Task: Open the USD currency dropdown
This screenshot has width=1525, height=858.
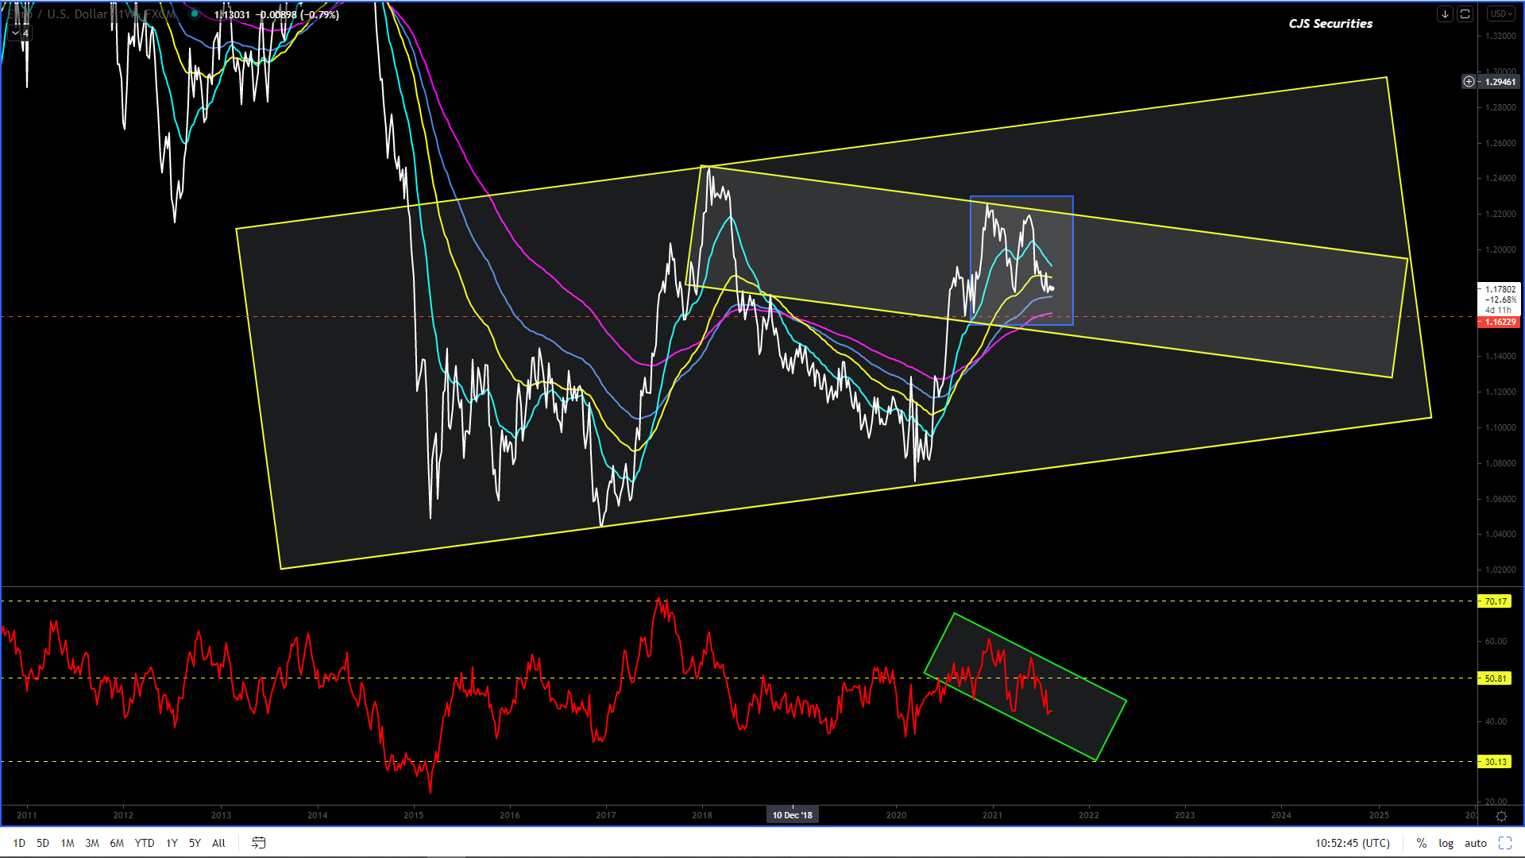Action: click(1501, 14)
